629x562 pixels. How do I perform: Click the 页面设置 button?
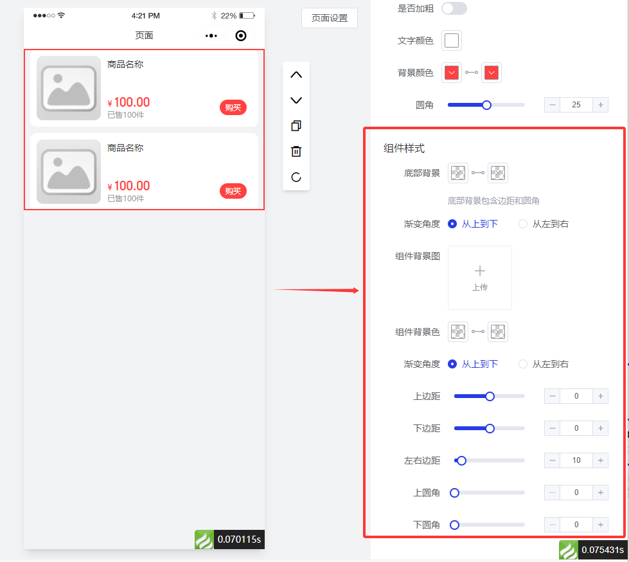click(329, 18)
